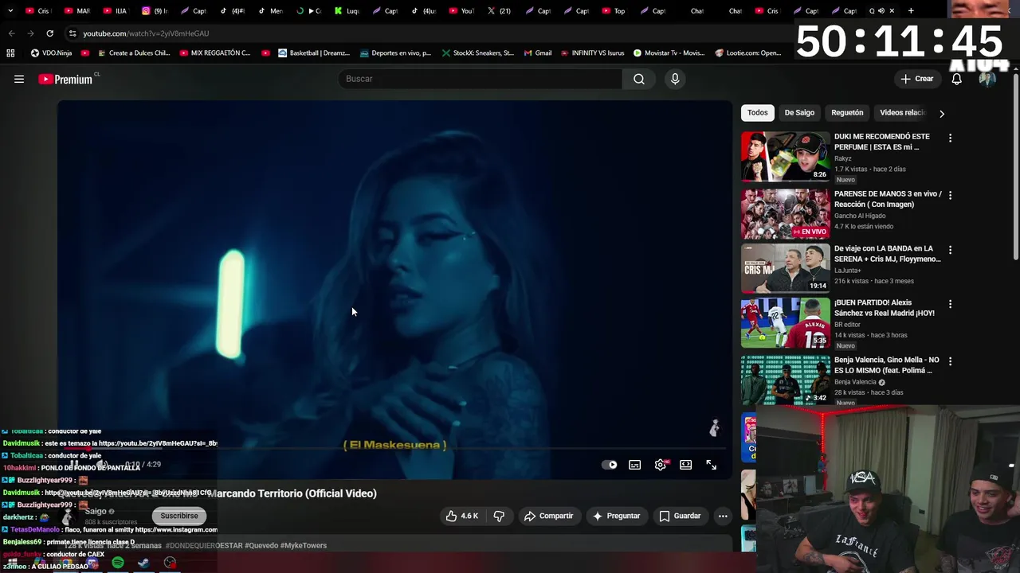Save video with Guardar button
Image resolution: width=1020 pixels, height=573 pixels.
click(x=680, y=516)
